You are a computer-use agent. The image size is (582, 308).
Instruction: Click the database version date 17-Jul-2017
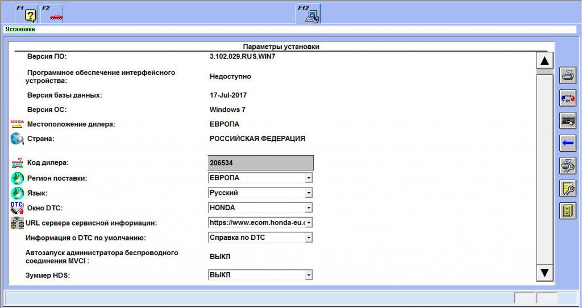point(228,95)
